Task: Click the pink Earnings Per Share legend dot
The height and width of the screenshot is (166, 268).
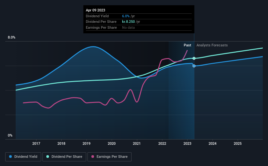Action: [x=93, y=157]
